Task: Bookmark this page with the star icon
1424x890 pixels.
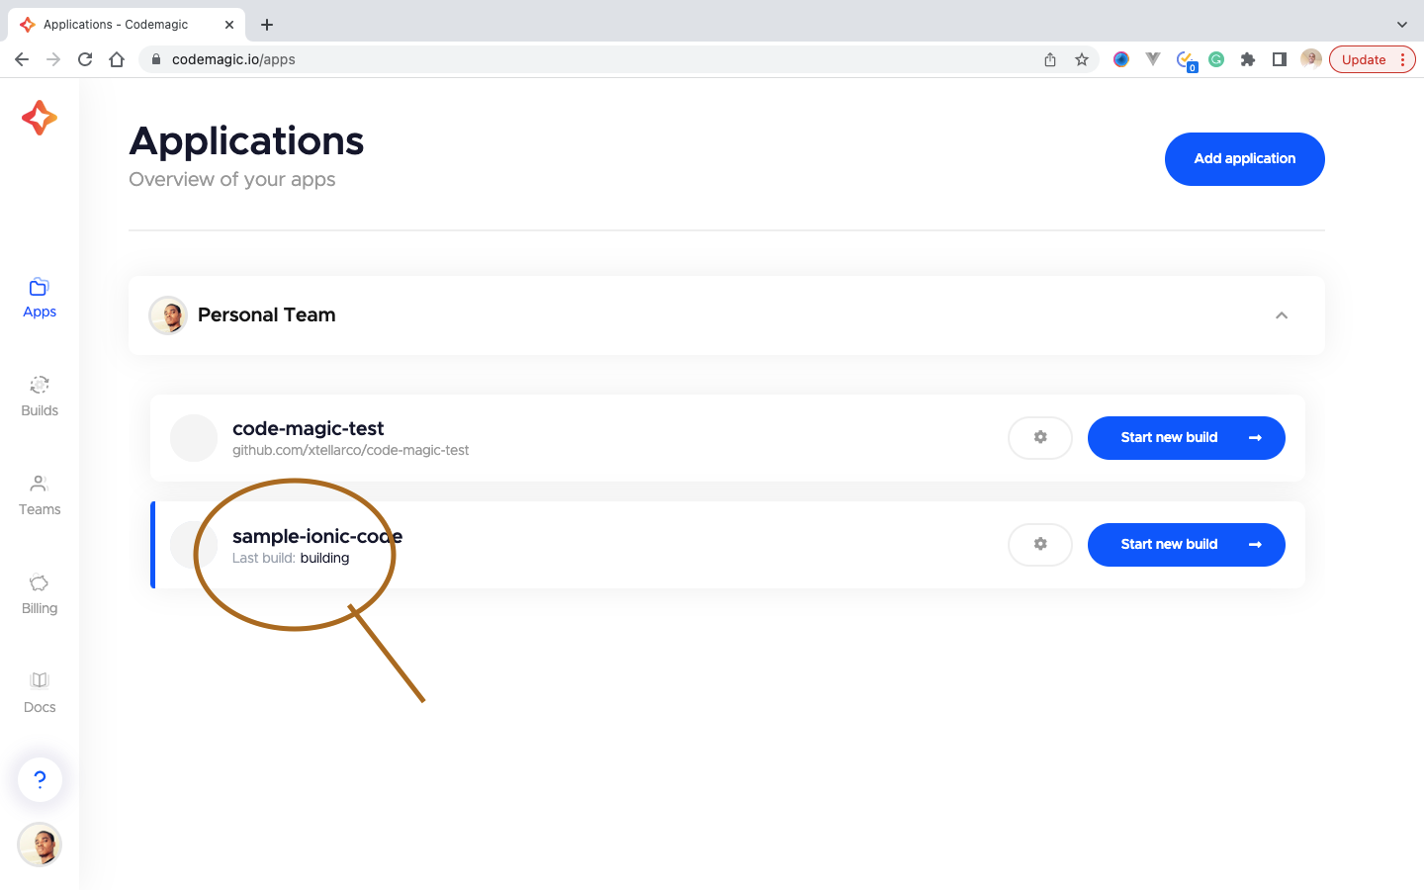Action: [1082, 59]
